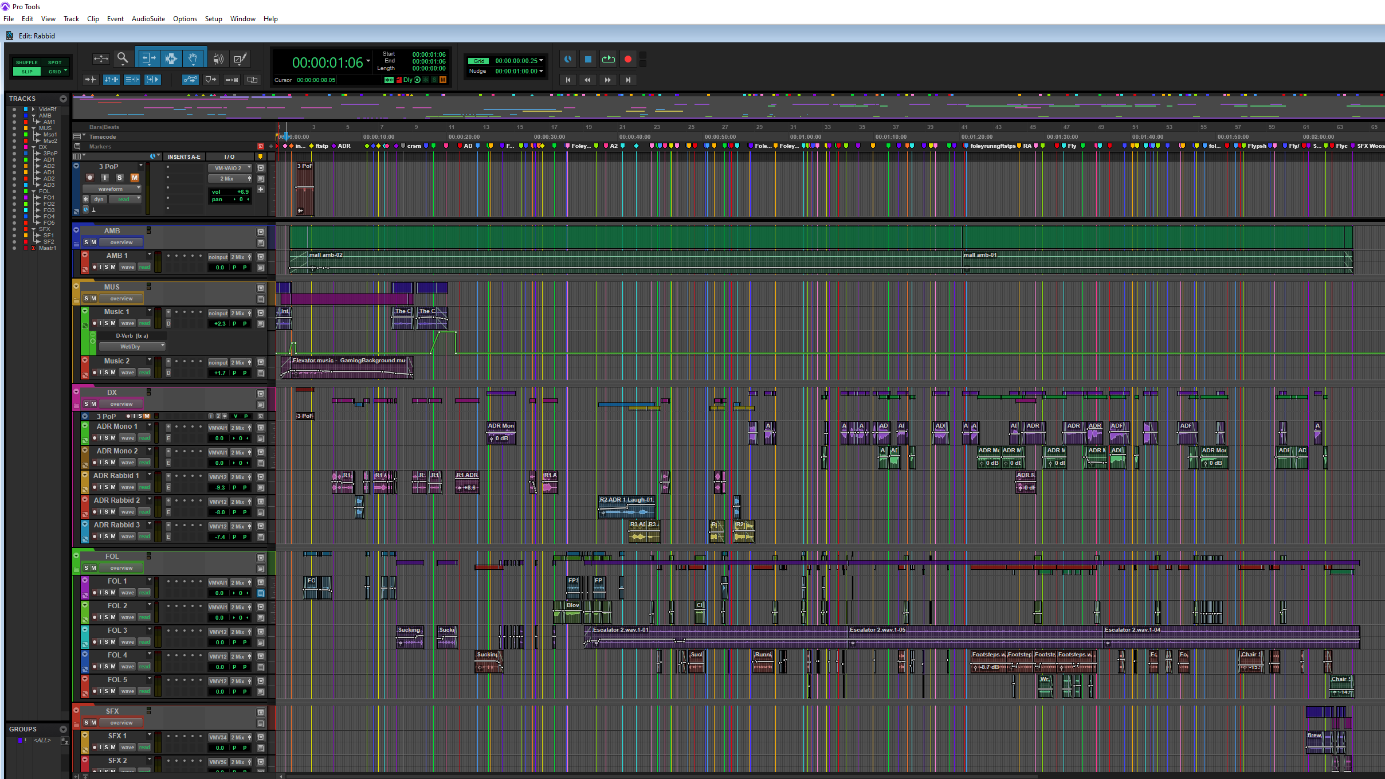Open the Event menu
Screen dimensions: 1385x779
[x=115, y=19]
